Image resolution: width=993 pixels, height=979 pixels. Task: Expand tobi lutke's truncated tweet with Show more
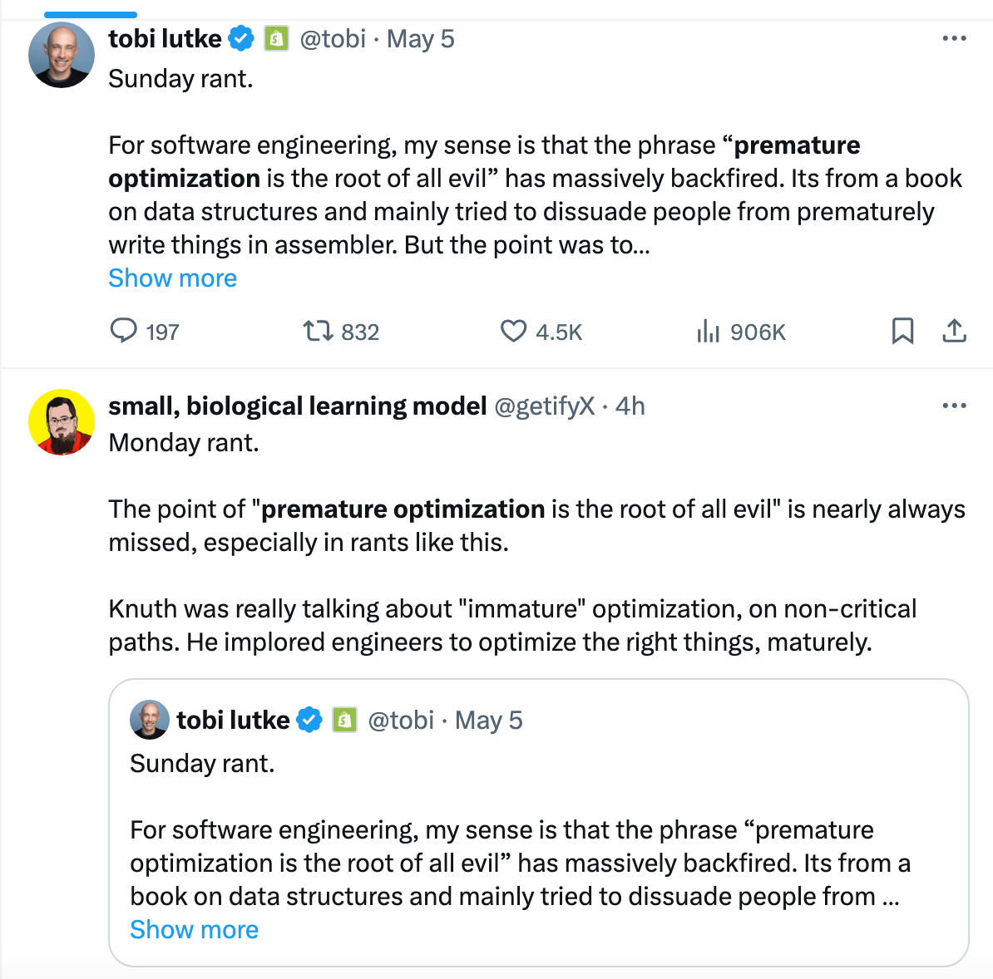[172, 278]
